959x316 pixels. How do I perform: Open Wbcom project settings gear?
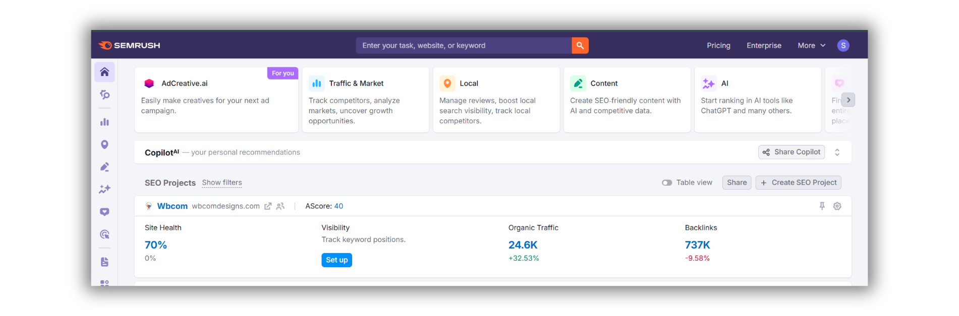[x=837, y=206]
